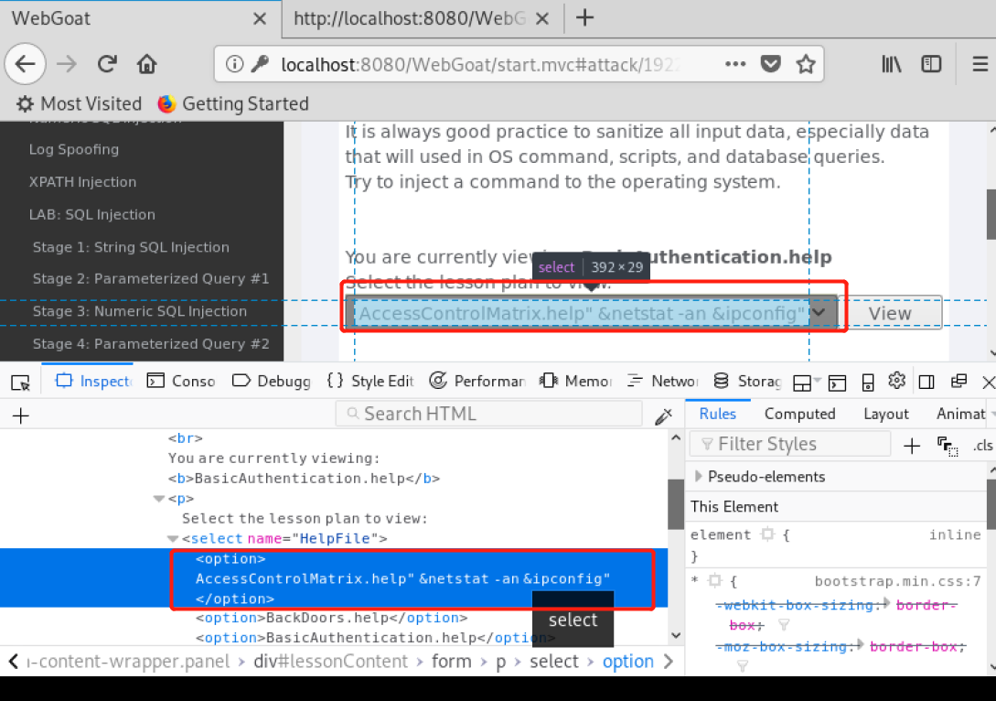
Task: Close the localhost:8080 tab
Action: (x=541, y=19)
